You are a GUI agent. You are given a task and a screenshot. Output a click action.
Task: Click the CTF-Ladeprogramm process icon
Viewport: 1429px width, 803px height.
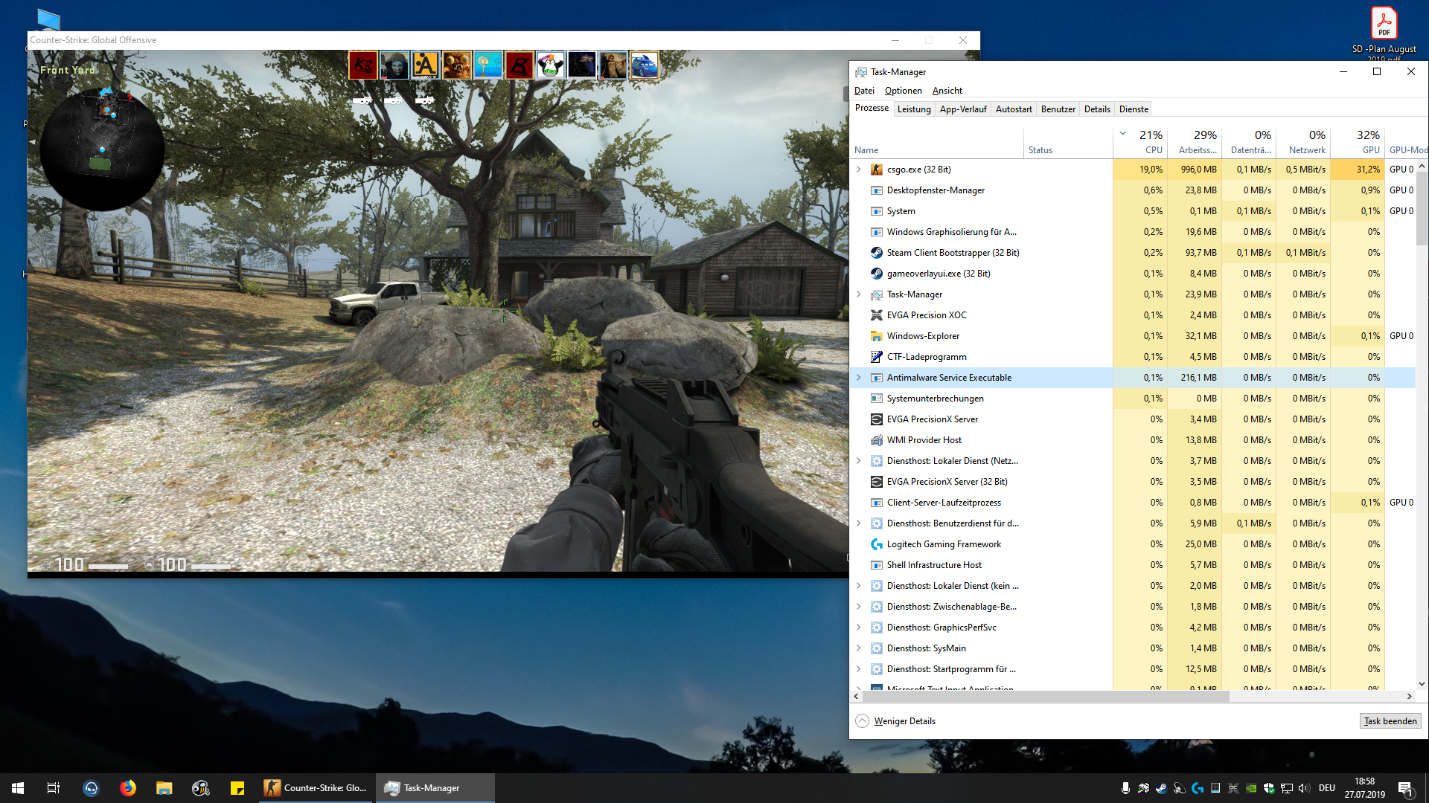877,357
